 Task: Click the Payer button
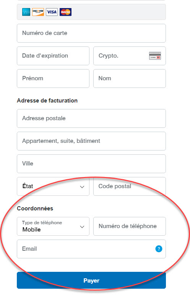point(91,280)
